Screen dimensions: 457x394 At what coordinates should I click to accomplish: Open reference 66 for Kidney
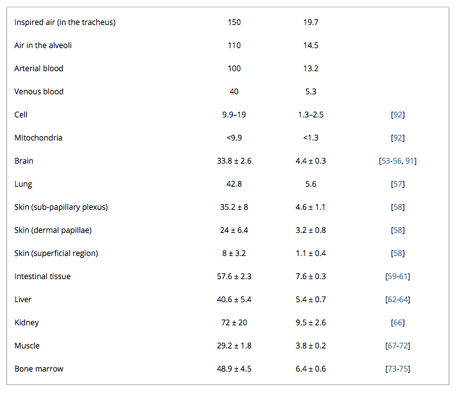tap(397, 323)
